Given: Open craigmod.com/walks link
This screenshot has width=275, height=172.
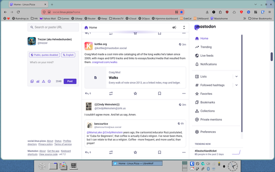Looking at the screenshot, I should [x=104, y=62].
